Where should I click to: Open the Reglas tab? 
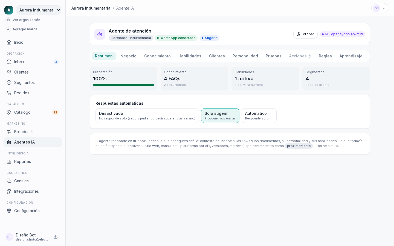click(x=325, y=56)
